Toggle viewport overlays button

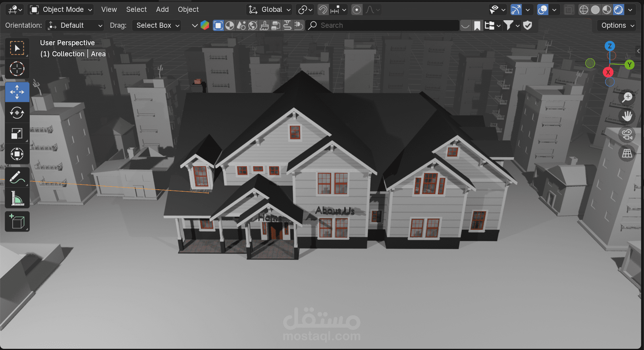pos(542,10)
